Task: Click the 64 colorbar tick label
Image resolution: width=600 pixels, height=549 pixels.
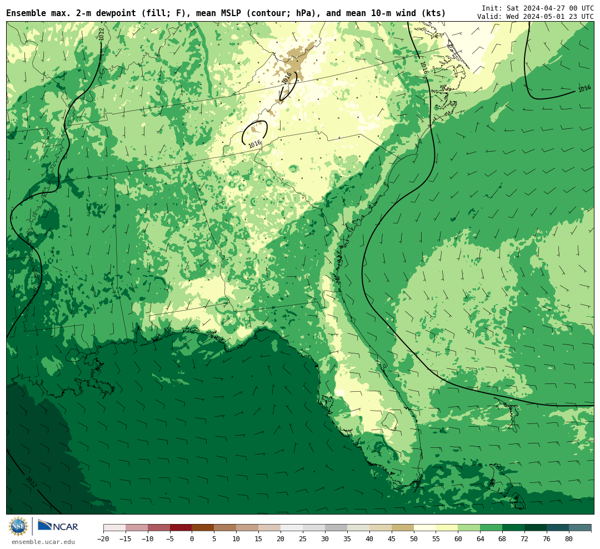Action: click(x=480, y=539)
